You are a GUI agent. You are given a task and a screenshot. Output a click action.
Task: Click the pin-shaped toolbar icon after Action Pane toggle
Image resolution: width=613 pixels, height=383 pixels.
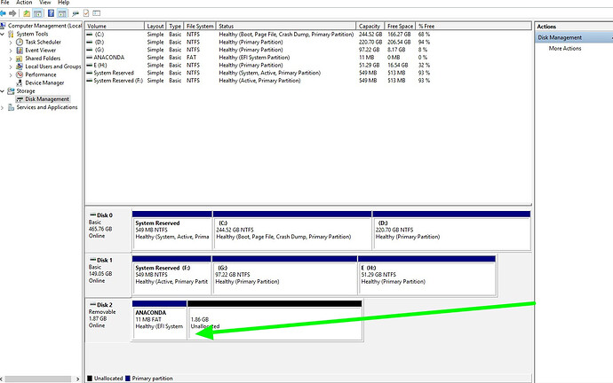click(76, 13)
